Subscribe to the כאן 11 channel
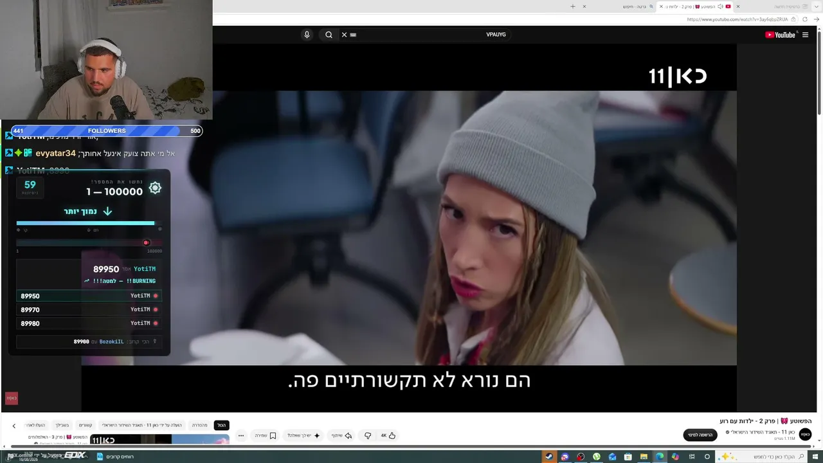This screenshot has width=823, height=463. pos(700,435)
